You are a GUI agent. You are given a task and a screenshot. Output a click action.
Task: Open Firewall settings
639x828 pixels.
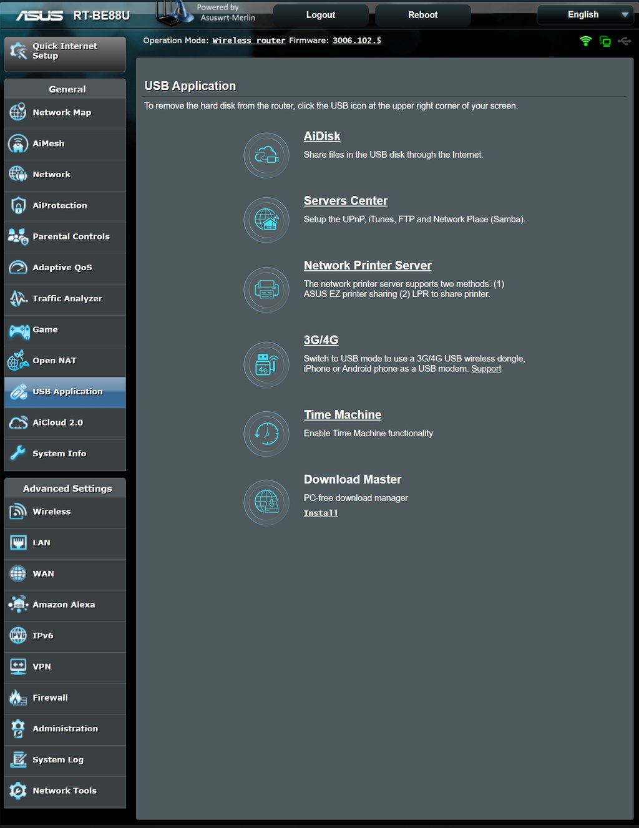coord(65,698)
